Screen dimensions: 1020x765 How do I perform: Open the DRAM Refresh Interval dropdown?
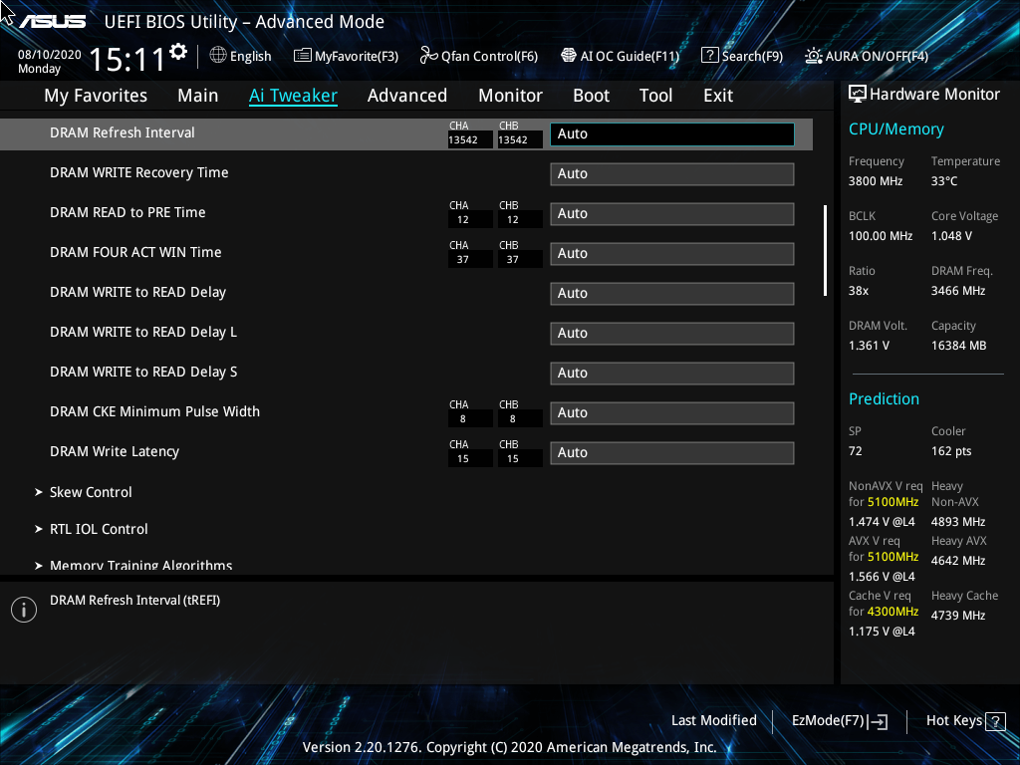point(671,133)
